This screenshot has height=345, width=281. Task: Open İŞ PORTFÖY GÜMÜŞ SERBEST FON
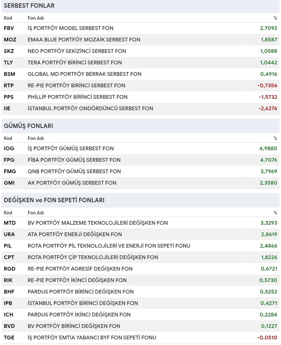(71, 149)
